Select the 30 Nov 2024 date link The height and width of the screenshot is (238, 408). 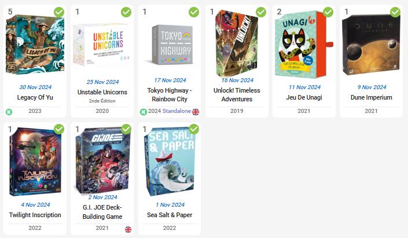[35, 87]
